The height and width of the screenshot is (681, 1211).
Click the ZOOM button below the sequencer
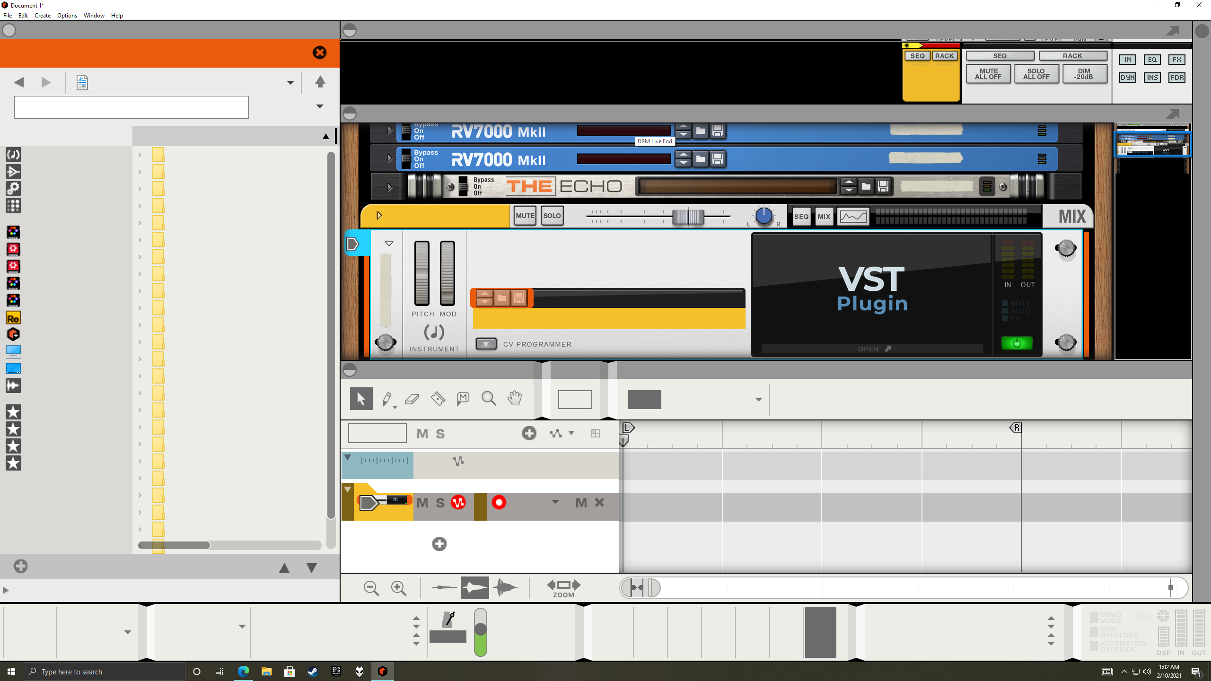click(563, 589)
